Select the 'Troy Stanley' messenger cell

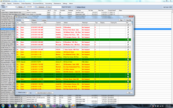(x=88, y=57)
